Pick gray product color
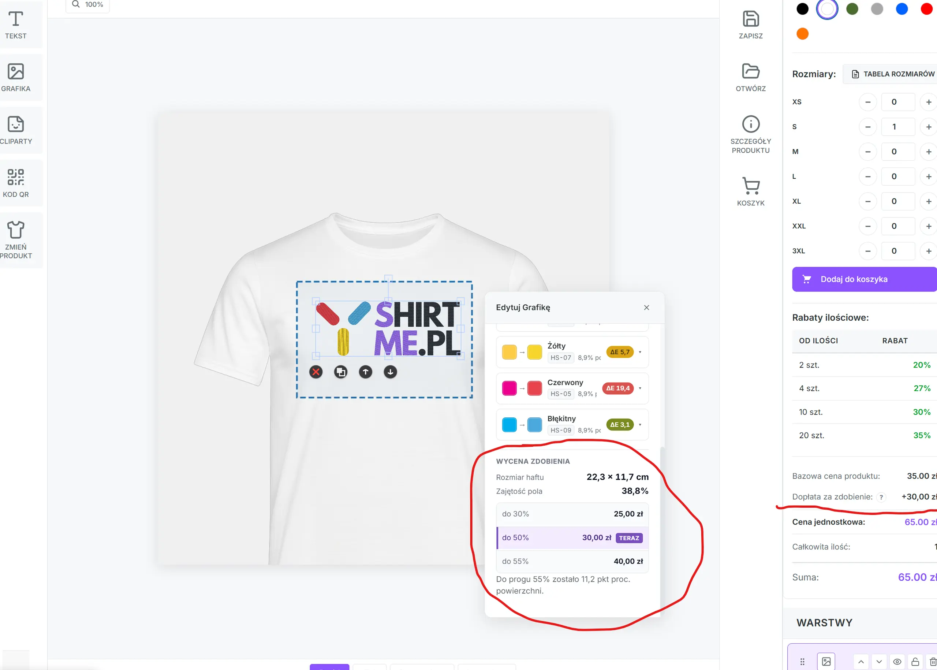This screenshot has width=937, height=670. click(877, 9)
